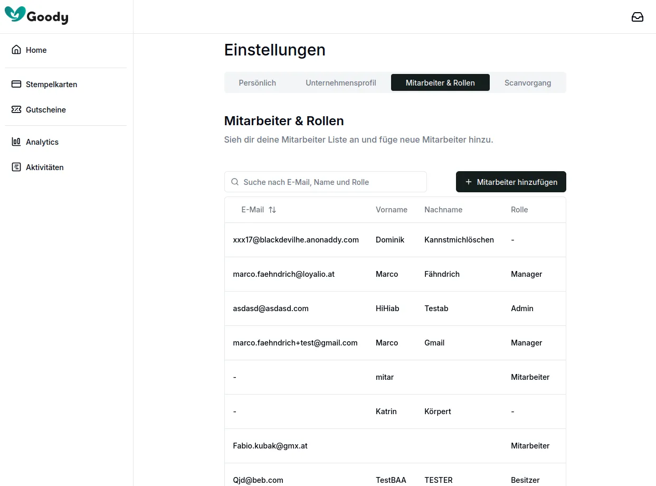Click Dominik first name cell
The height and width of the screenshot is (486, 656).
390,240
